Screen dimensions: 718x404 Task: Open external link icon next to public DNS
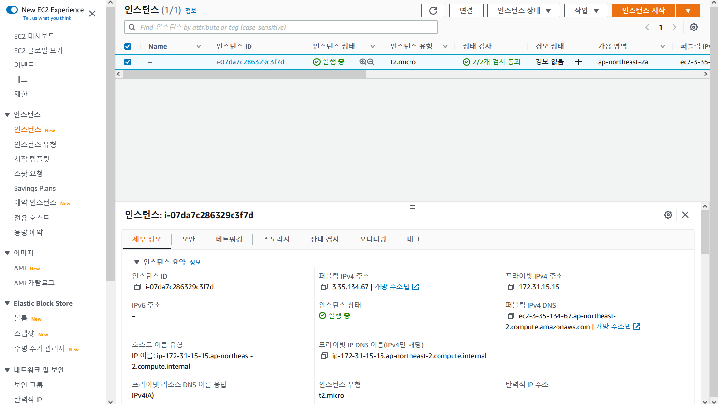637,327
